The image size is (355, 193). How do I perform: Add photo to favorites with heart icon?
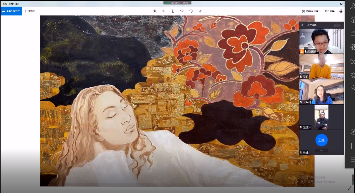coord(182,11)
